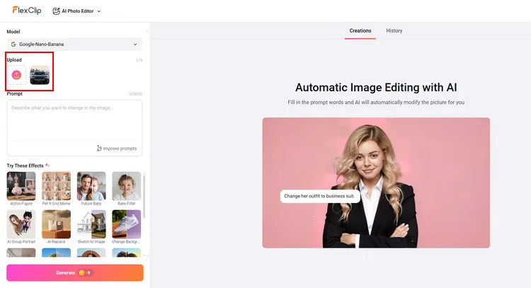Choose the Action Figure effect
Image resolution: width=531 pixels, height=288 pixels.
[21, 188]
